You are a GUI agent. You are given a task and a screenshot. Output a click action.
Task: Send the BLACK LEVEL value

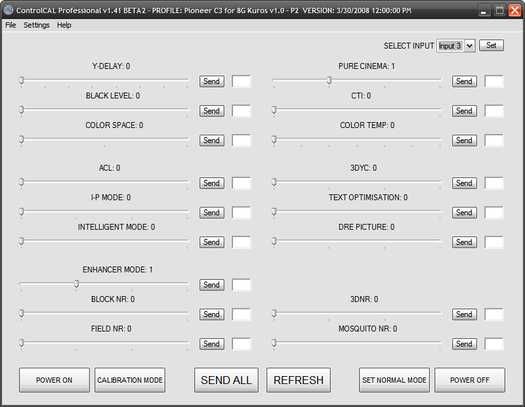pos(211,110)
